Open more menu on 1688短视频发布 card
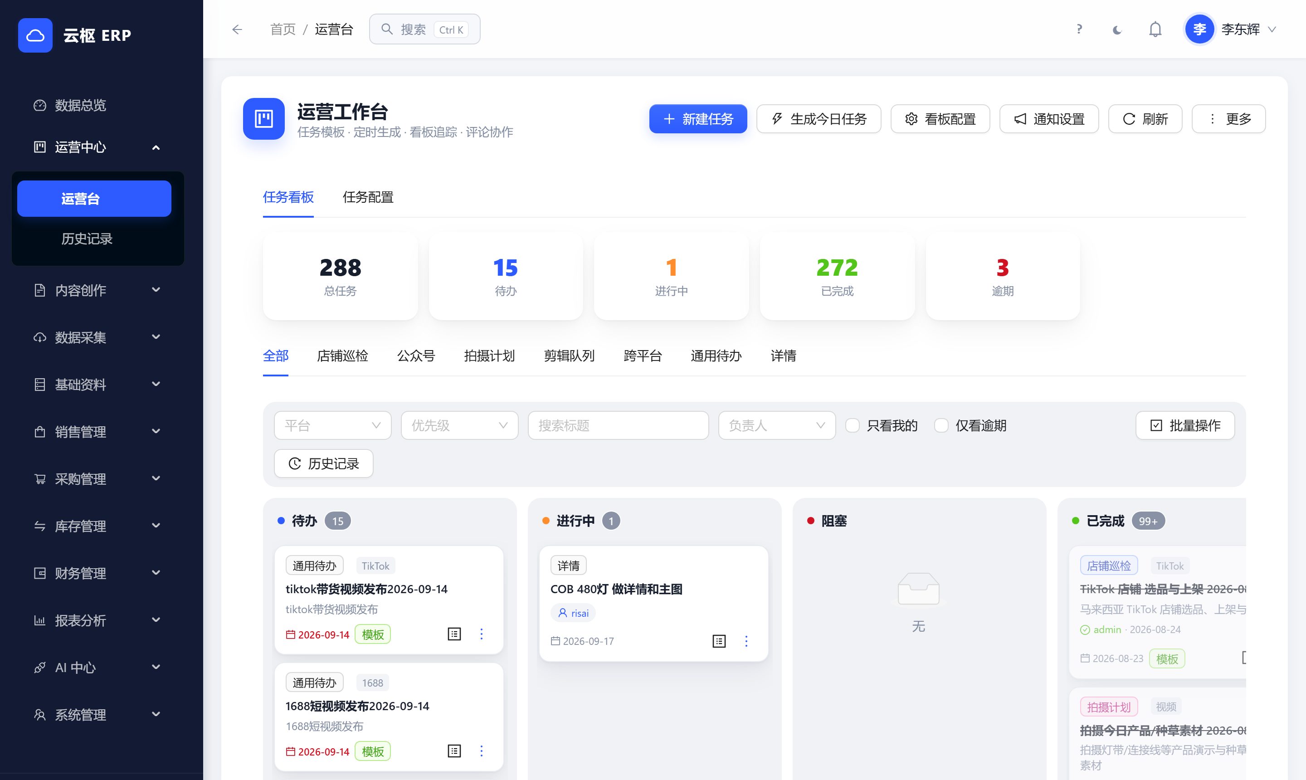The image size is (1306, 780). click(482, 751)
